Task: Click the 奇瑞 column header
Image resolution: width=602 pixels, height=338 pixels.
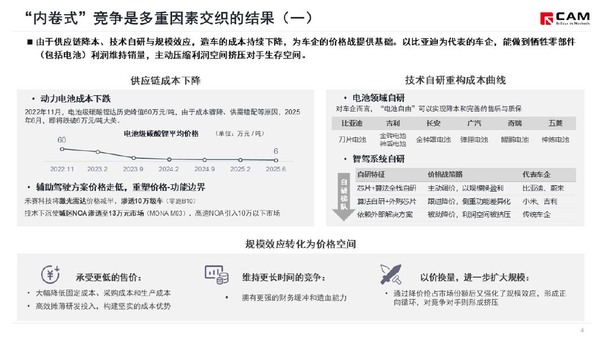Action: [x=515, y=123]
